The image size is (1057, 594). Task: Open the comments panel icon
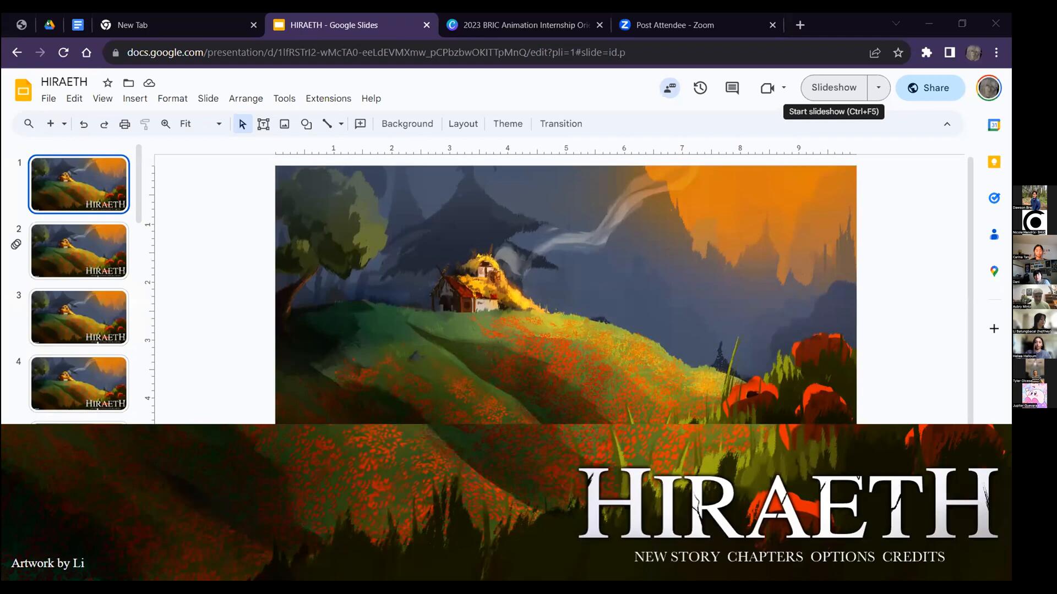(x=732, y=88)
